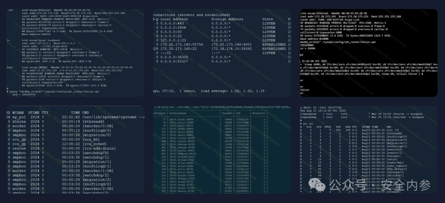The width and height of the screenshot is (445, 203).
Task: Click the mysql nms SELECT command line
Action: tap(222, 107)
